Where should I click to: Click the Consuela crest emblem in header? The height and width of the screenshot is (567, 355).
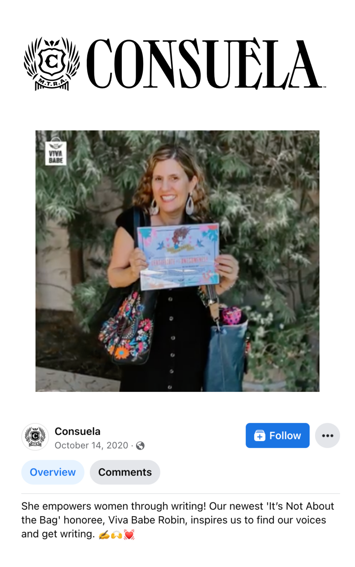coord(52,64)
